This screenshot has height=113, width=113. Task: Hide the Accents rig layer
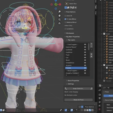click(85, 65)
